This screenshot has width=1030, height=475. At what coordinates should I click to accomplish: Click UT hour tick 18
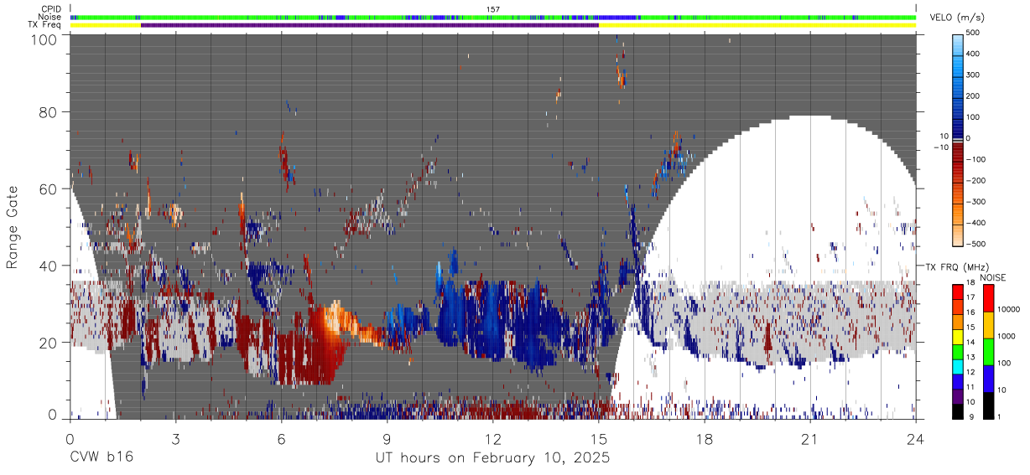tap(704, 438)
